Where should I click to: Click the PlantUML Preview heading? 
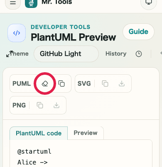(x=74, y=37)
